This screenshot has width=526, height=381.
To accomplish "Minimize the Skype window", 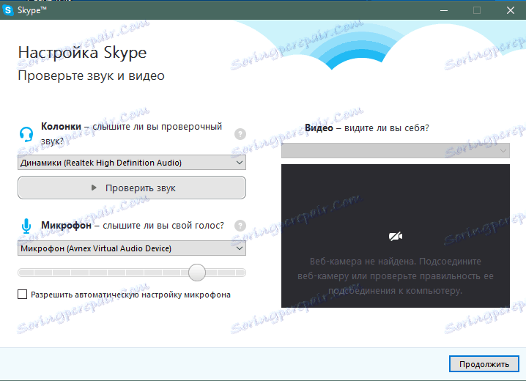I will [x=444, y=10].
